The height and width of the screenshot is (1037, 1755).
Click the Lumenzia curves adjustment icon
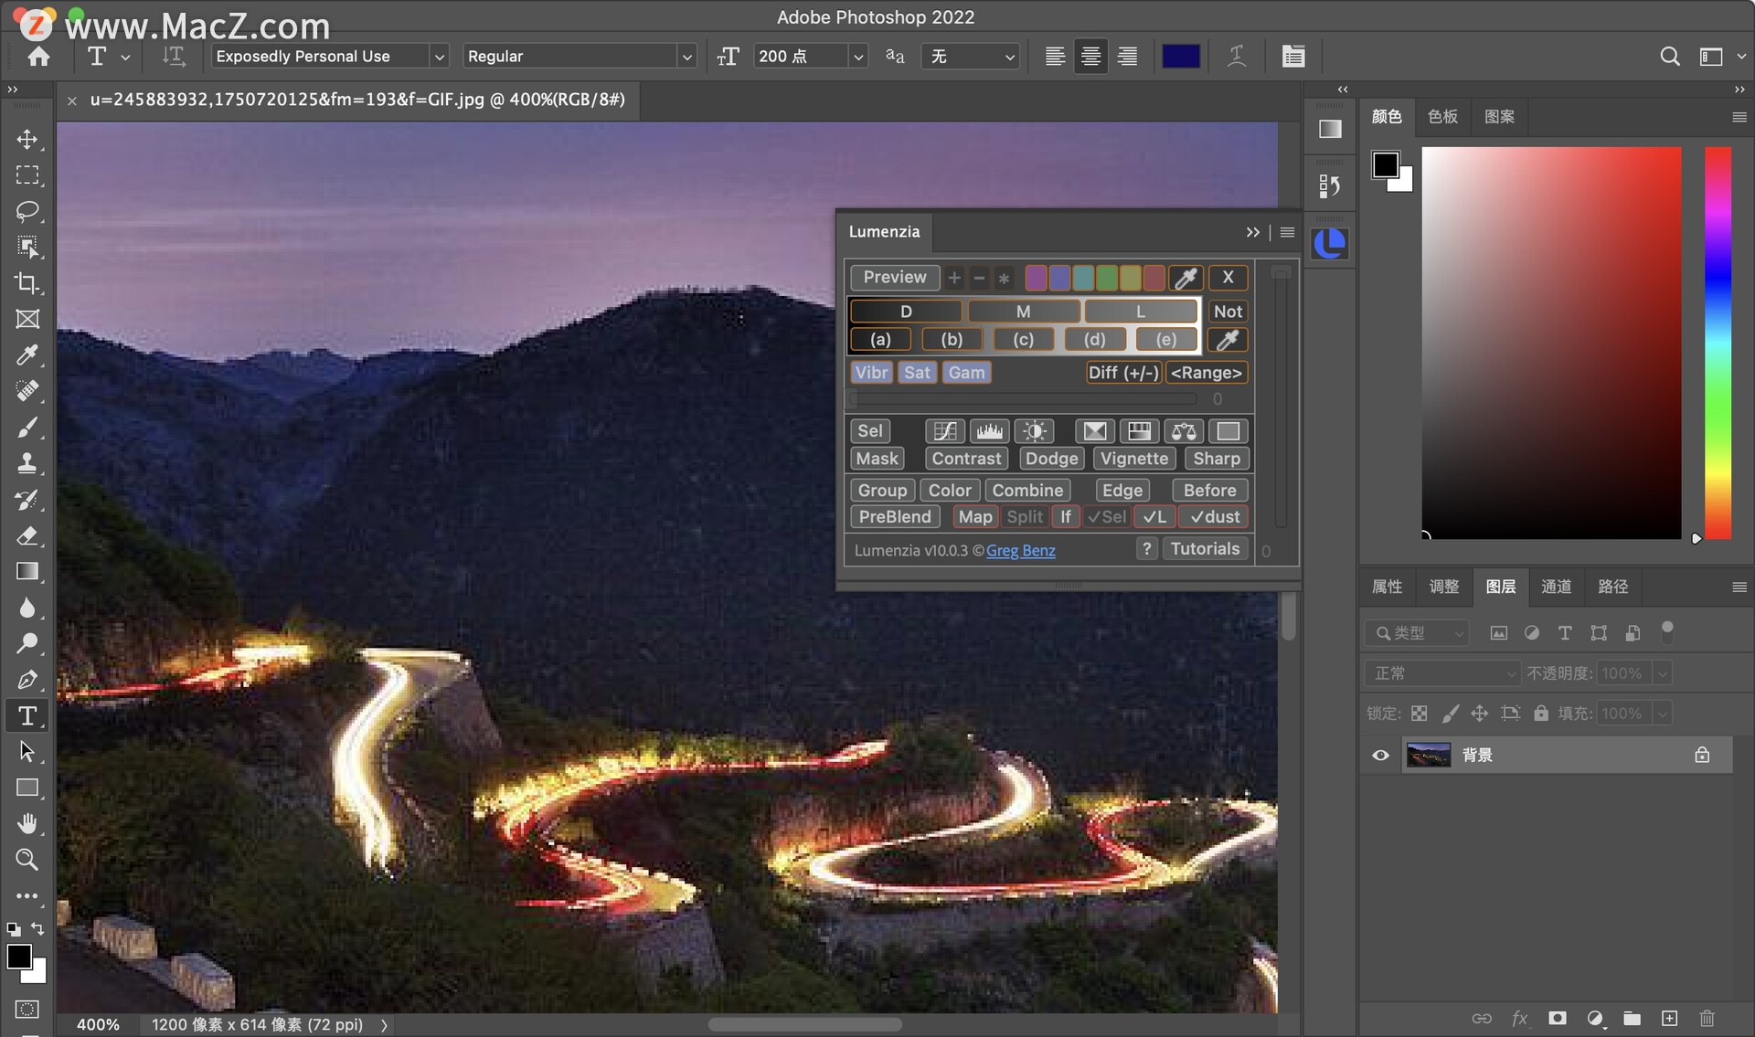944,431
